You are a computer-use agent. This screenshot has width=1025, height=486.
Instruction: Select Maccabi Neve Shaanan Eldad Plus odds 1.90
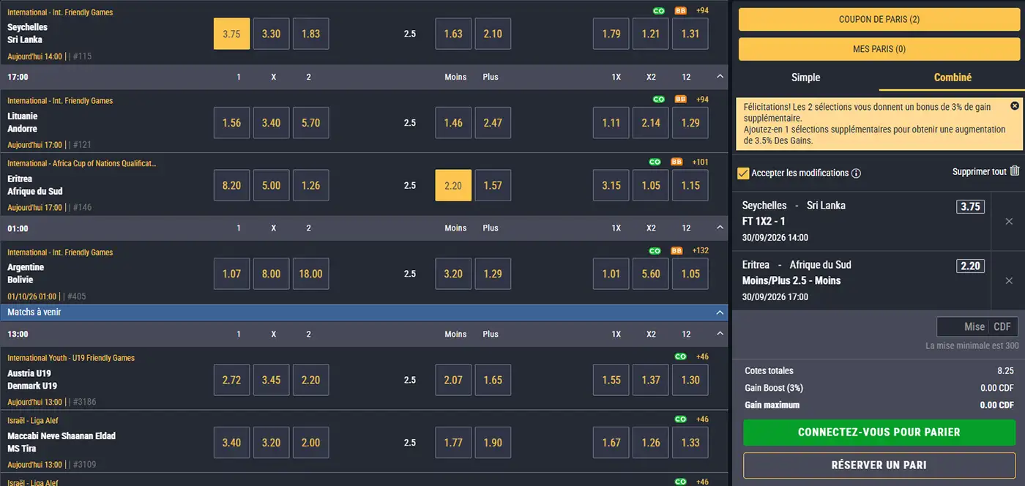(493, 443)
